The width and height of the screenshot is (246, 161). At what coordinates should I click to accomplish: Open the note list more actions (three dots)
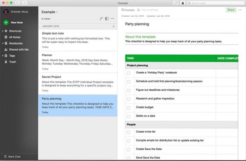[112, 18]
